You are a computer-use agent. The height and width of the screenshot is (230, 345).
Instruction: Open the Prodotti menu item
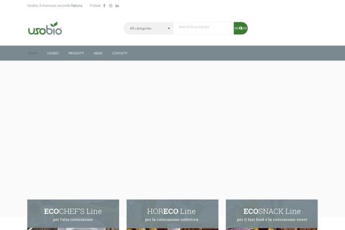(76, 53)
